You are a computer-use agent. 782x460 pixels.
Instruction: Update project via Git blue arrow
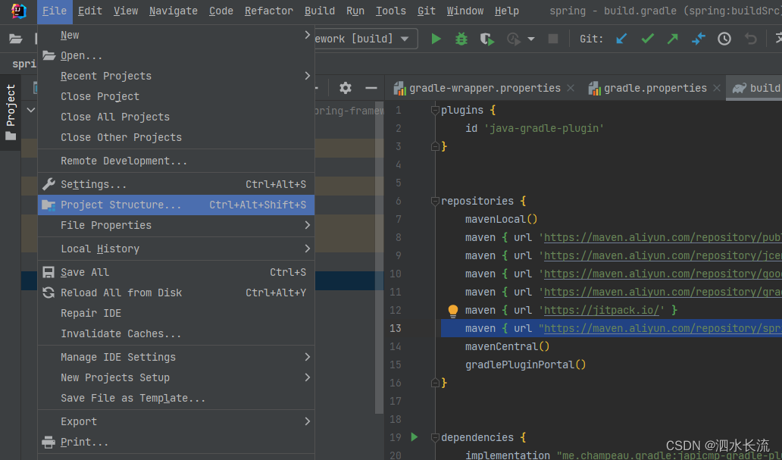click(x=621, y=39)
